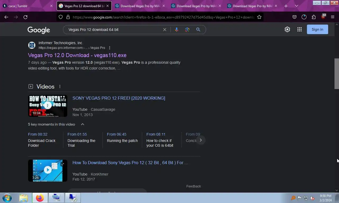Open more options for Informer Technologies result
This screenshot has height=203, width=339.
tap(110, 48)
